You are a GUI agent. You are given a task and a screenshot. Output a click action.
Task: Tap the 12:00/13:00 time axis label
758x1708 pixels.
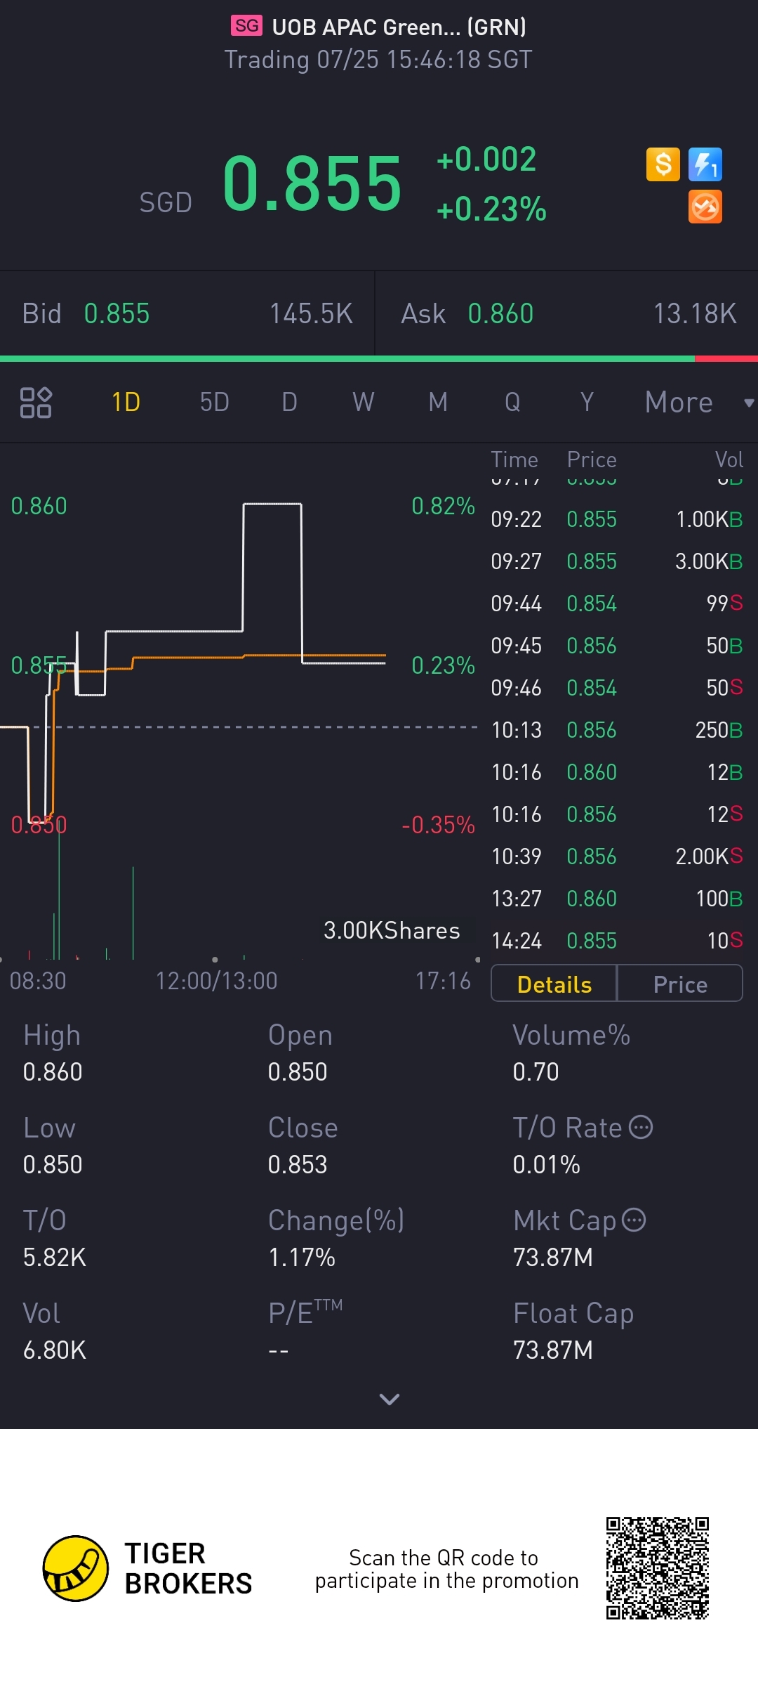pos(216,980)
